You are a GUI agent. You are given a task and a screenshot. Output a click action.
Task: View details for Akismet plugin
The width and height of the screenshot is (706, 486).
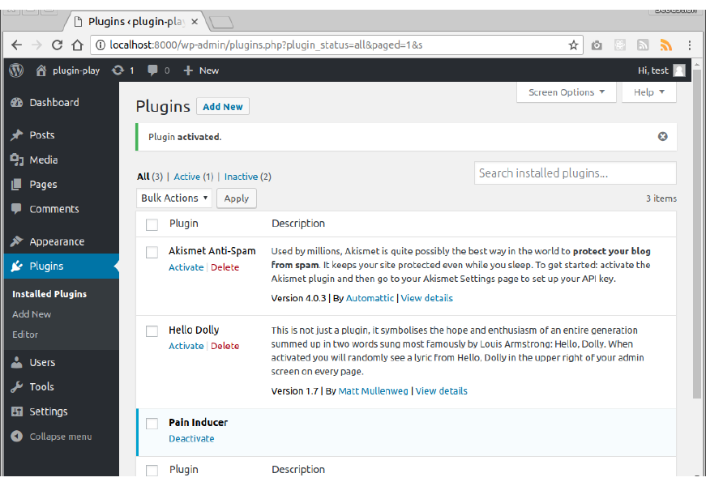point(427,298)
